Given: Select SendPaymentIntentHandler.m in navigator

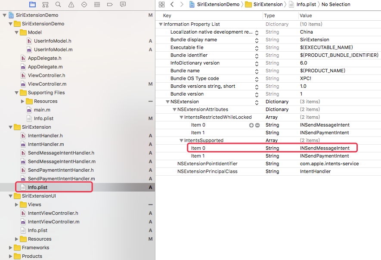Looking at the screenshot, I should tap(61, 179).
